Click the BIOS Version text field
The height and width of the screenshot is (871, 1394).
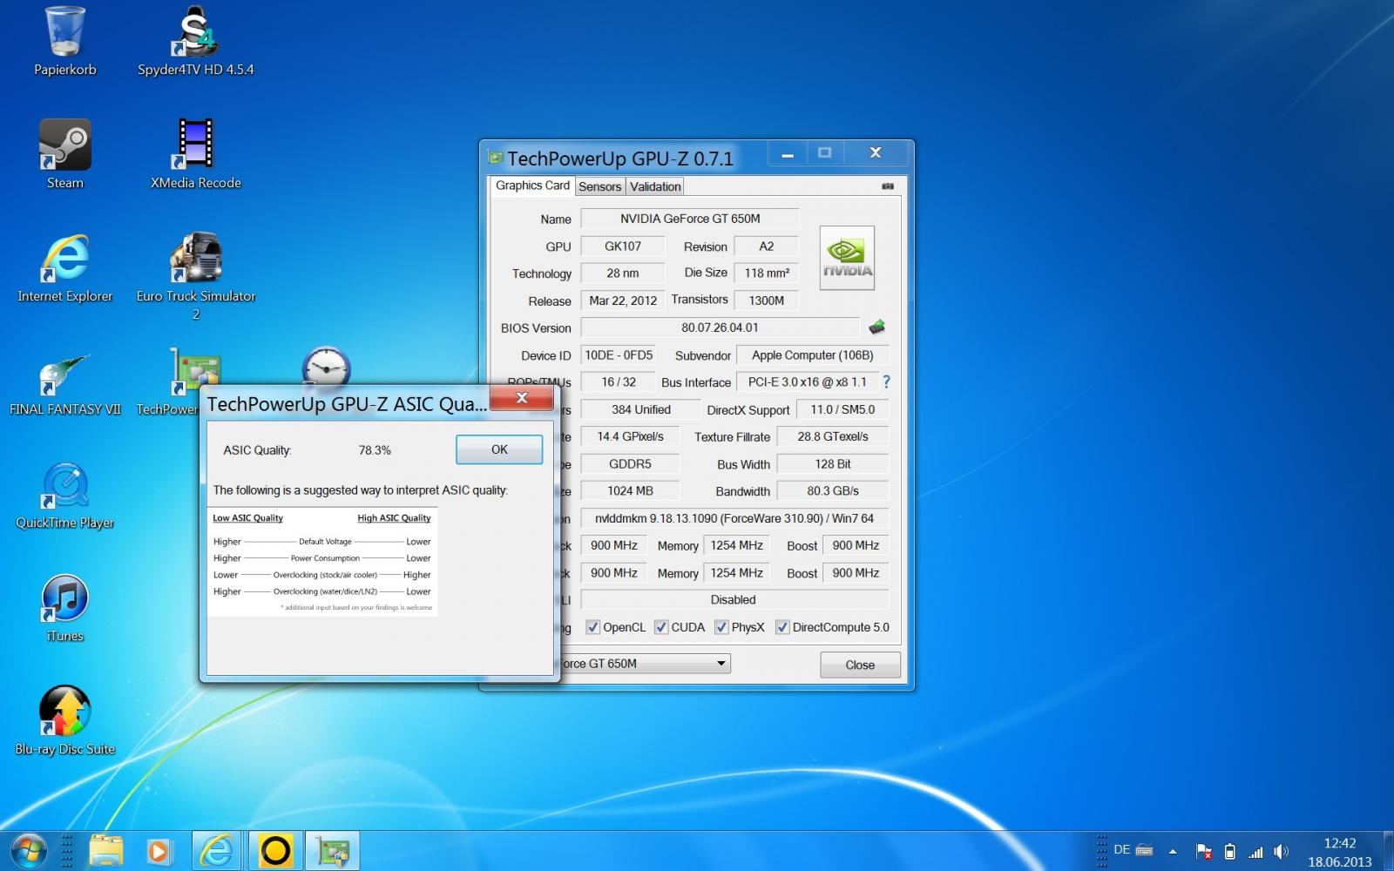[720, 327]
